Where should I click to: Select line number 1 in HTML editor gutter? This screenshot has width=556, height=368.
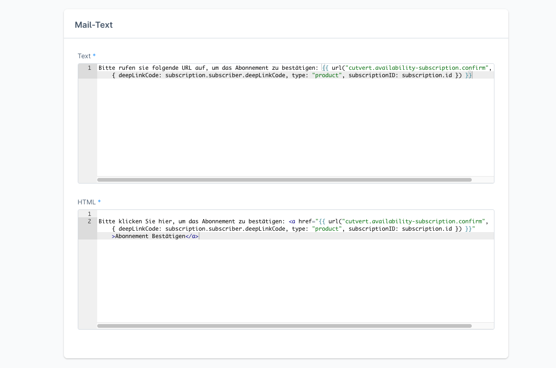(x=89, y=214)
